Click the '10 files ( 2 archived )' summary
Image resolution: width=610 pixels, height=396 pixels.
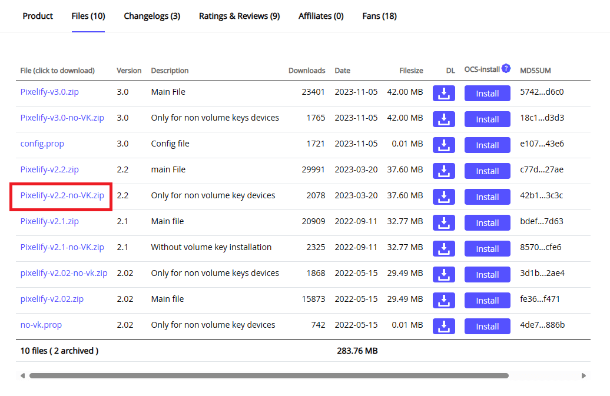pos(59,351)
